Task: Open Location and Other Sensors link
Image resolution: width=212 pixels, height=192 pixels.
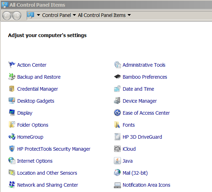Action: [x=47, y=173]
